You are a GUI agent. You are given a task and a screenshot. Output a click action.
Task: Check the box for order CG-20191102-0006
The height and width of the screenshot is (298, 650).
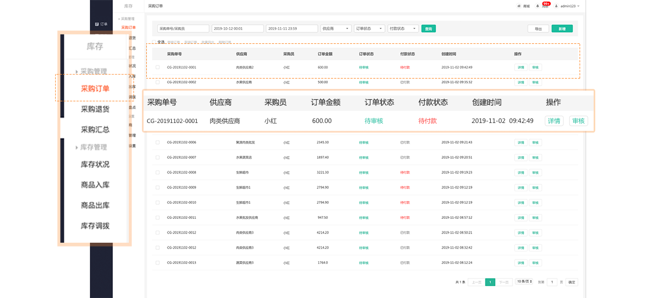158,142
